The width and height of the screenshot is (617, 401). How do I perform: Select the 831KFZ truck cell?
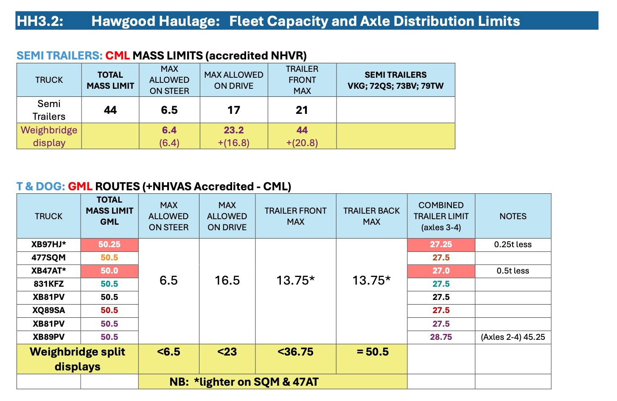coord(49,284)
